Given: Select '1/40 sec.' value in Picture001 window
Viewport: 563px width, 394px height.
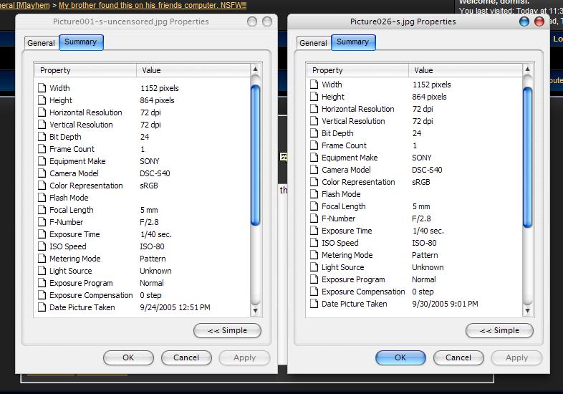Looking at the screenshot, I should click(156, 234).
